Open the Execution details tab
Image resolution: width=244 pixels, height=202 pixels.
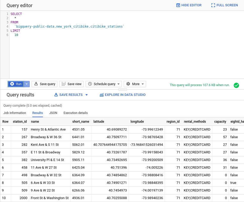[76, 113]
